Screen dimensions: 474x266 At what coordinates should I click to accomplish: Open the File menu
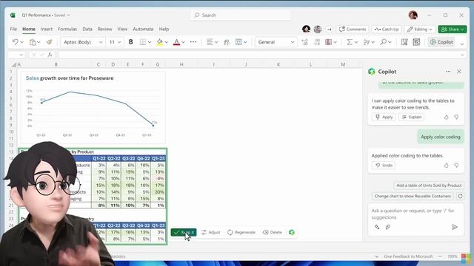coord(13,30)
